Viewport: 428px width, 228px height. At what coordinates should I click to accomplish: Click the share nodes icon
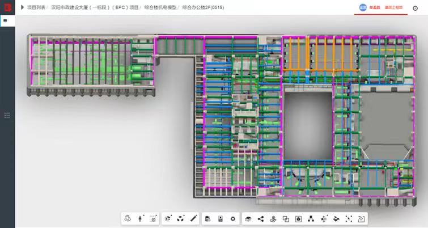click(x=261, y=218)
